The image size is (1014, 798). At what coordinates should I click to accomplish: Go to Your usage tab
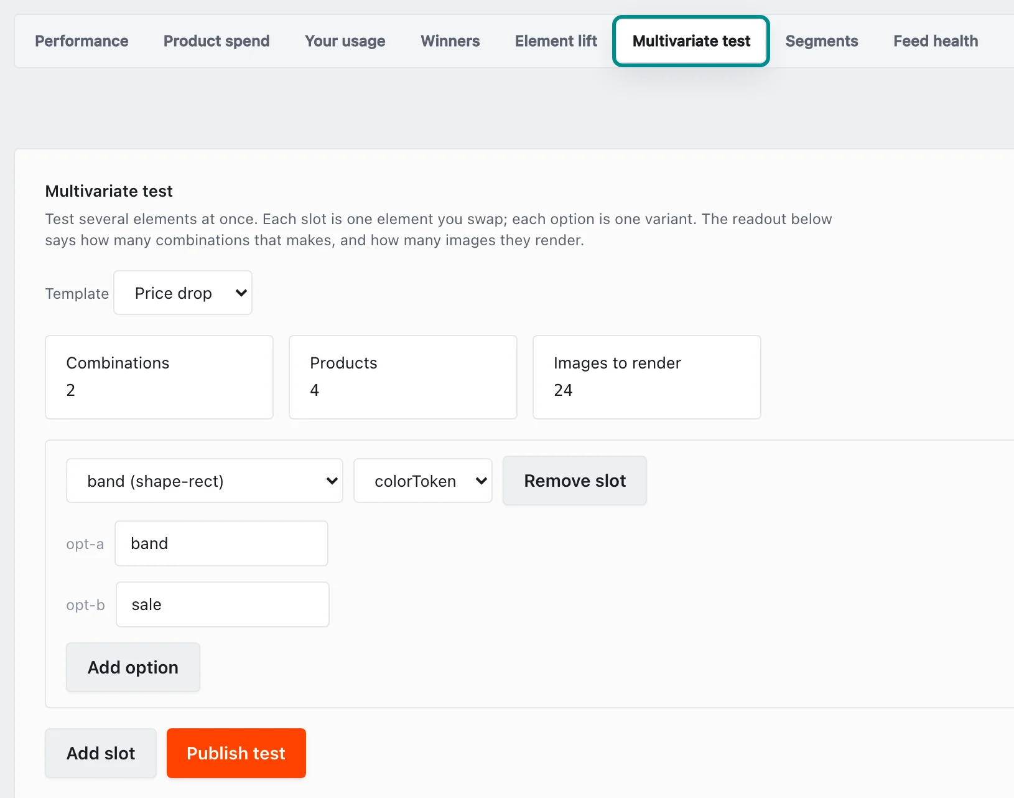(x=345, y=41)
